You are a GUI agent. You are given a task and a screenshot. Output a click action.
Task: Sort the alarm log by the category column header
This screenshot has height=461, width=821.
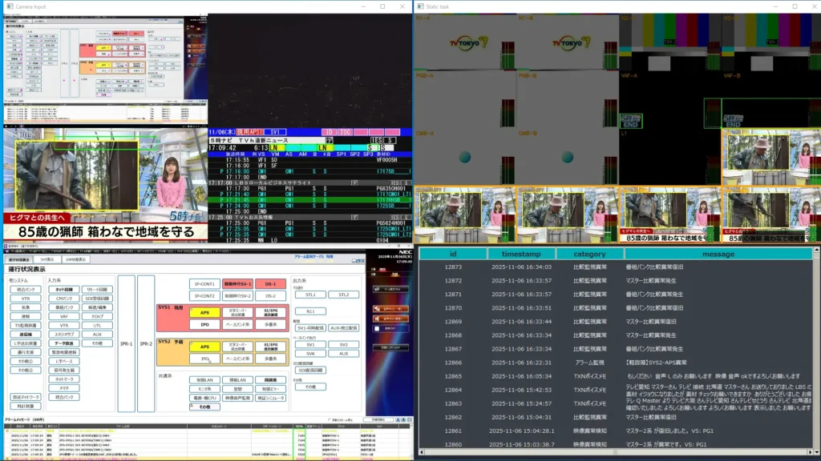click(592, 254)
